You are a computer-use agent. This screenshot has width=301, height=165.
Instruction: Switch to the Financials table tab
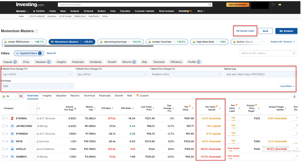pos(105,96)
